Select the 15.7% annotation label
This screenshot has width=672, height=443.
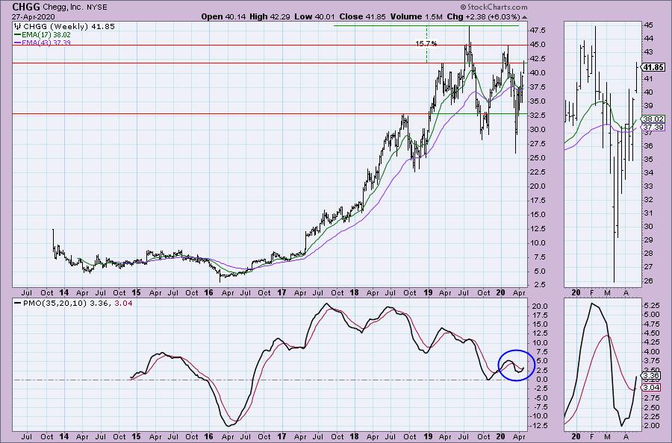point(426,44)
